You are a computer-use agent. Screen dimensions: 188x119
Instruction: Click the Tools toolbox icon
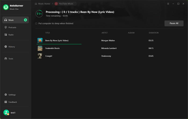tap(6, 58)
